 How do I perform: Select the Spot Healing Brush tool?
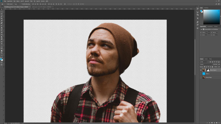[x=2, y=23]
